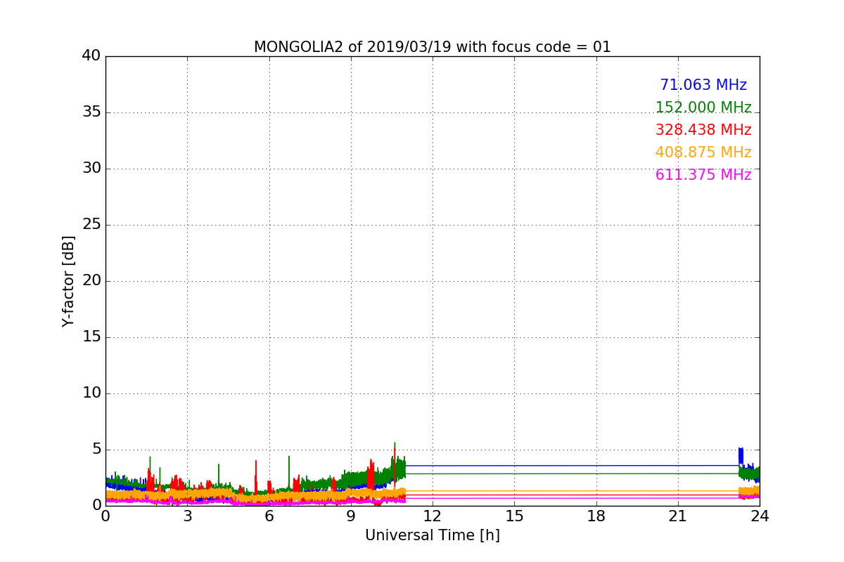This screenshot has height=562, width=844.
Task: Click the Universal Time [h] axis label
Action: tap(433, 535)
